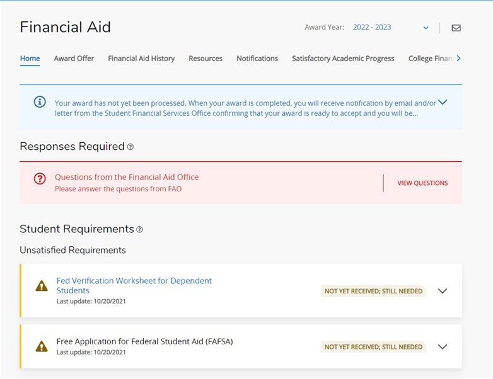Image resolution: width=493 pixels, height=379 pixels.
Task: Click the info icon in blue notice
Action: click(40, 102)
